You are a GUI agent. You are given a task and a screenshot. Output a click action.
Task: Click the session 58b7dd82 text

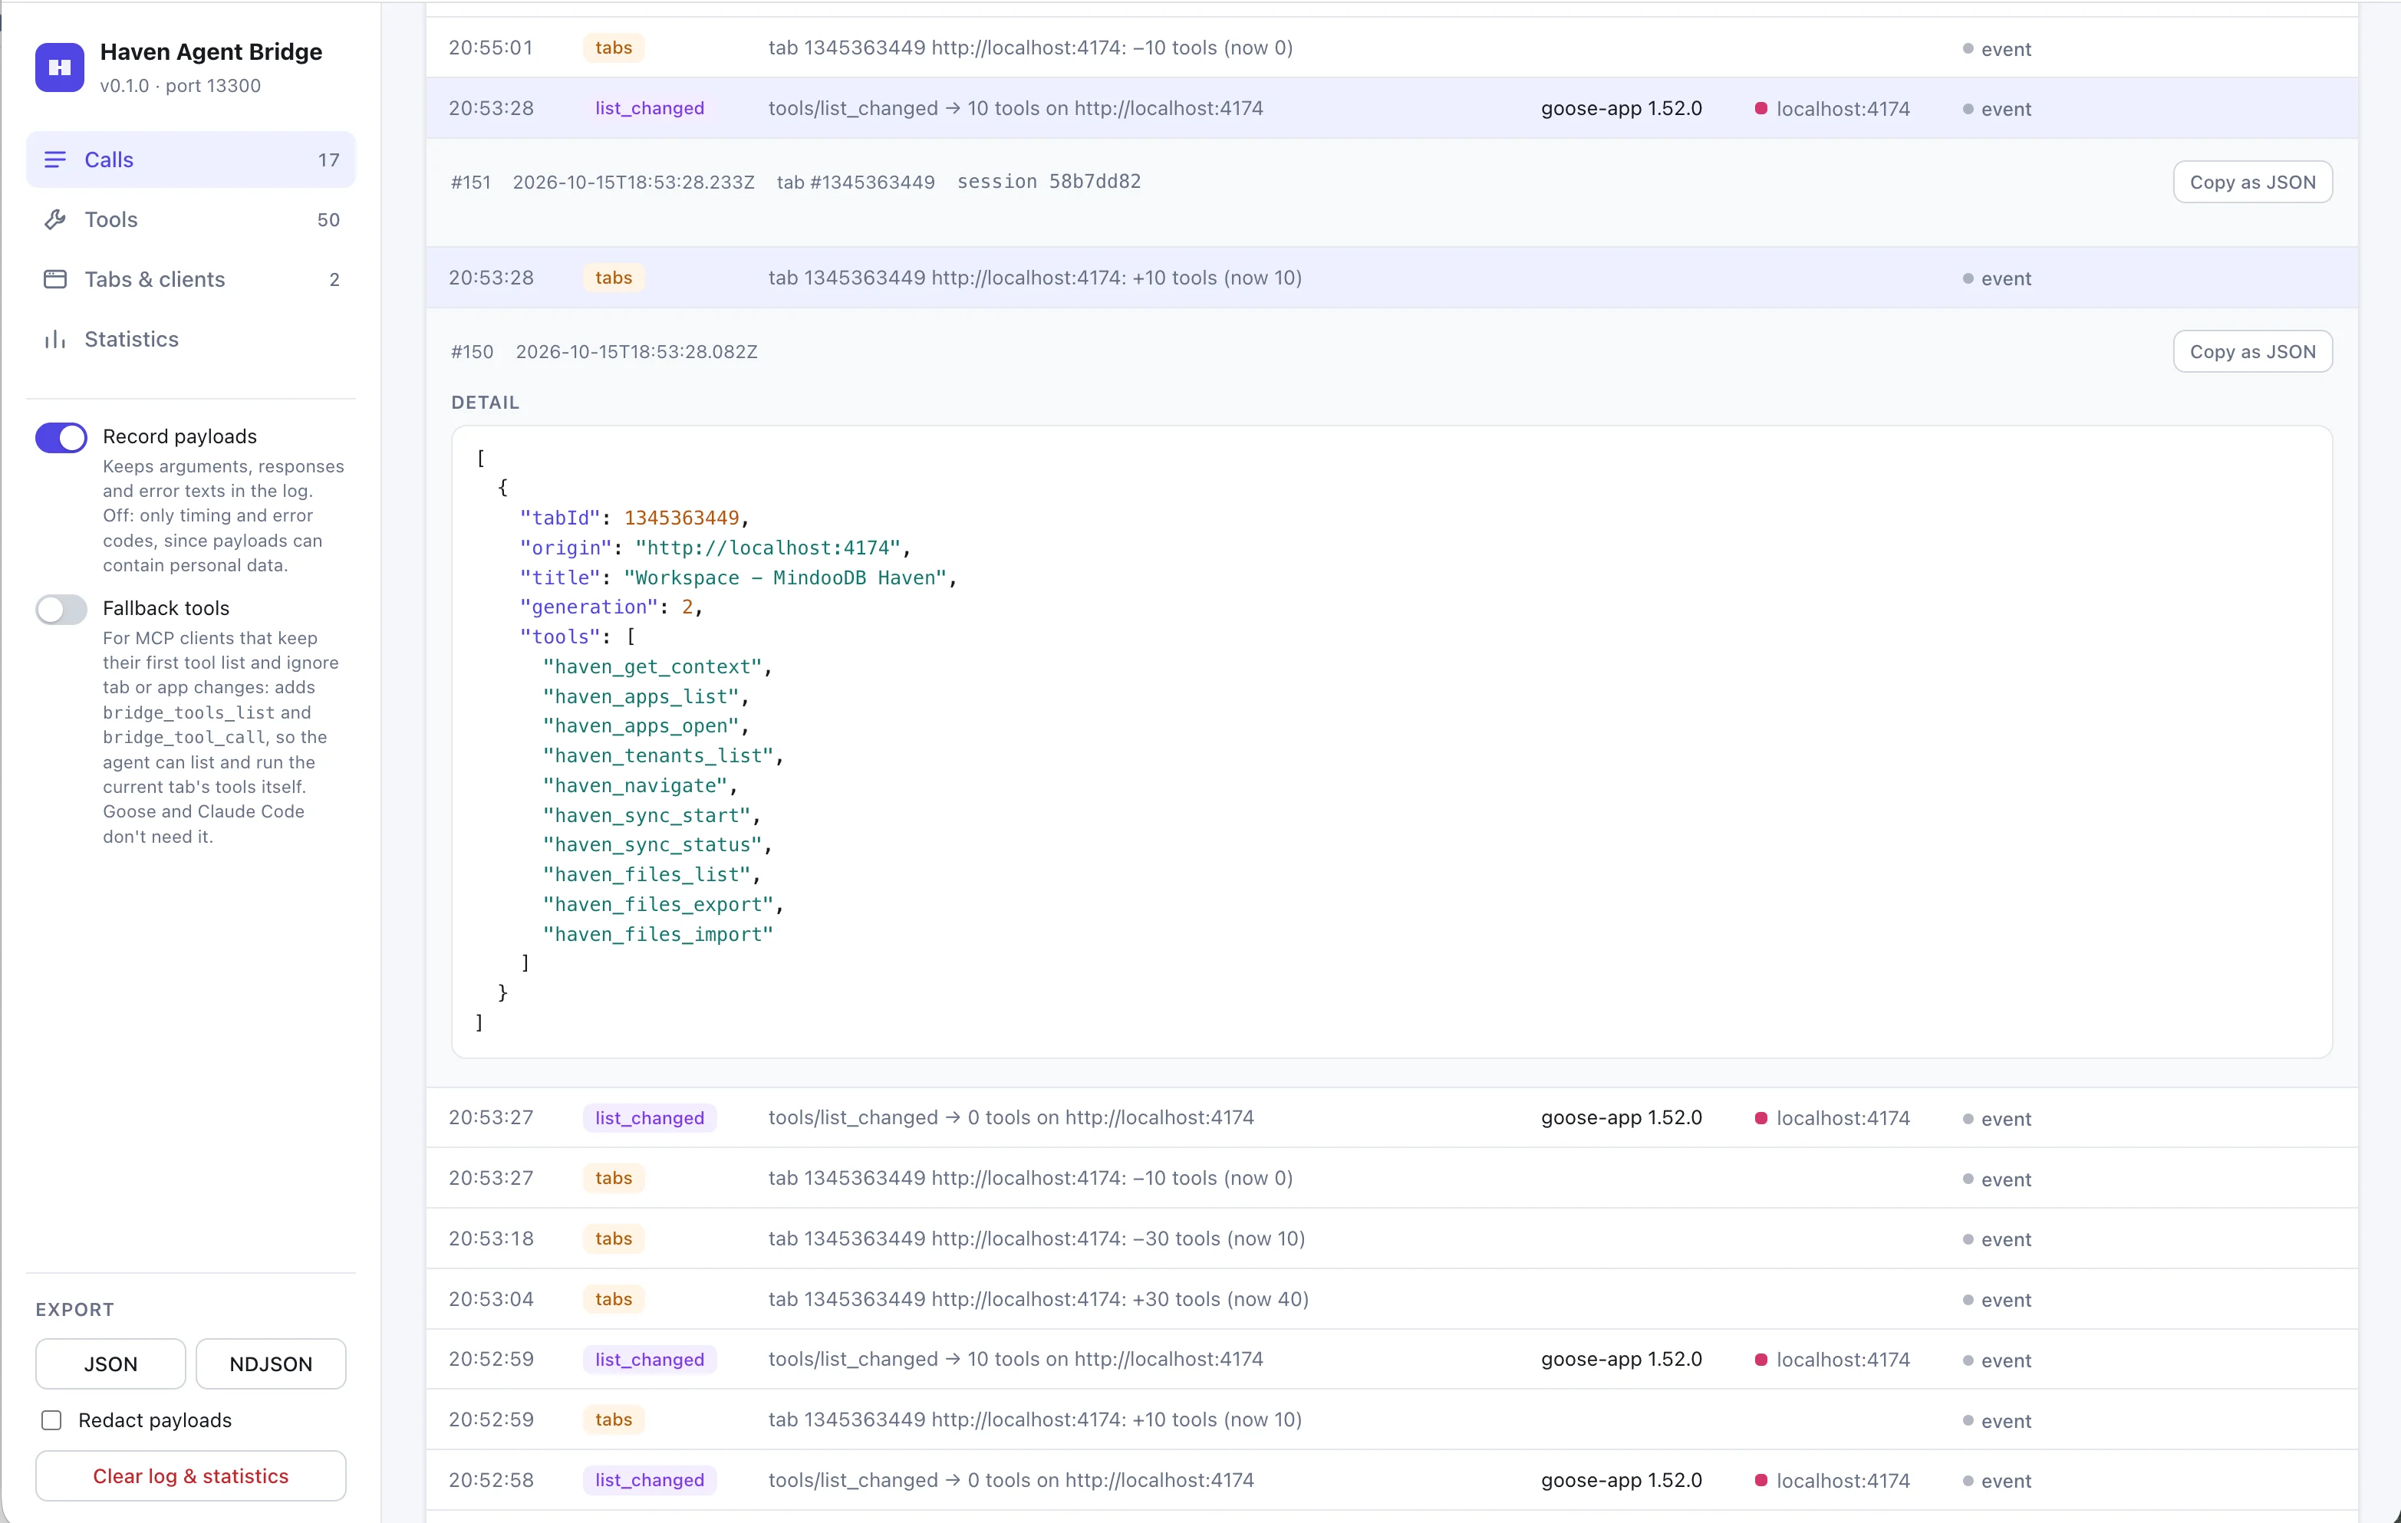point(1049,182)
